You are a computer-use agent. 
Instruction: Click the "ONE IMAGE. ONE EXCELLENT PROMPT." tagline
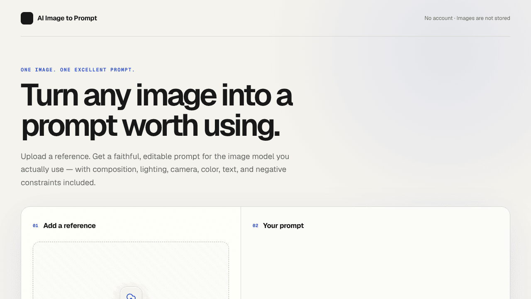click(78, 70)
